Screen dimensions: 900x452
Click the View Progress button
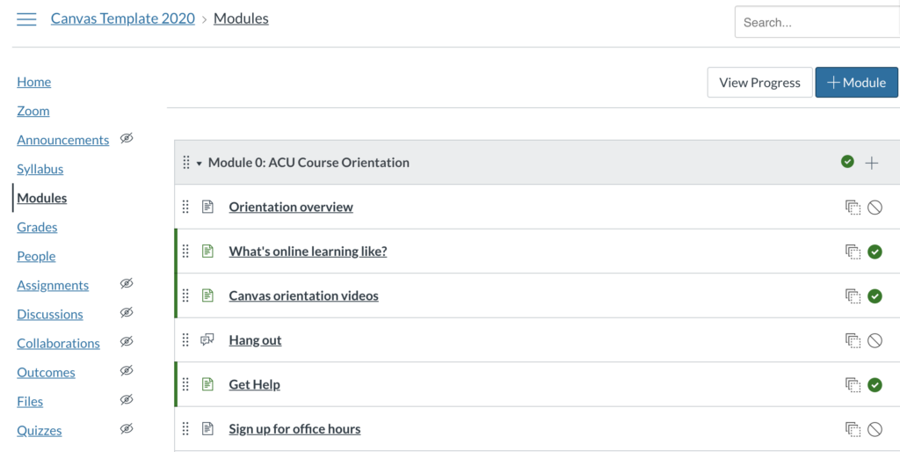click(759, 83)
